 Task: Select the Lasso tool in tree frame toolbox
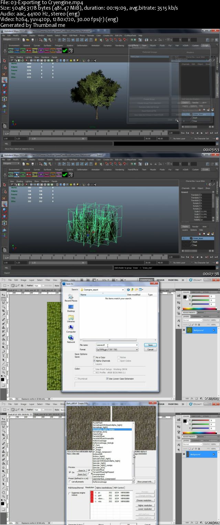pyautogui.click(x=4, y=67)
